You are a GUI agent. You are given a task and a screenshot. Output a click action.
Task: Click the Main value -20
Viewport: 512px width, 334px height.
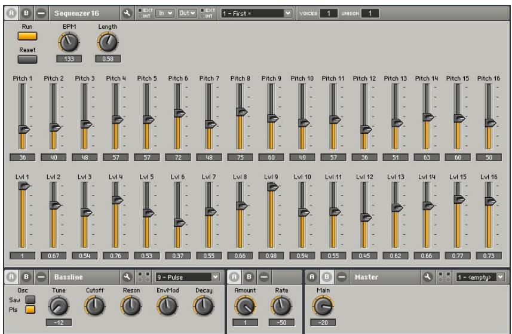(x=323, y=323)
